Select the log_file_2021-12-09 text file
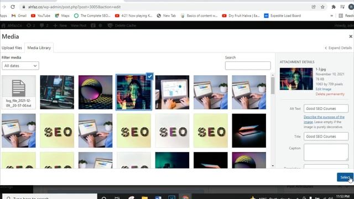This screenshot has height=199, width=354. pyautogui.click(x=19, y=92)
